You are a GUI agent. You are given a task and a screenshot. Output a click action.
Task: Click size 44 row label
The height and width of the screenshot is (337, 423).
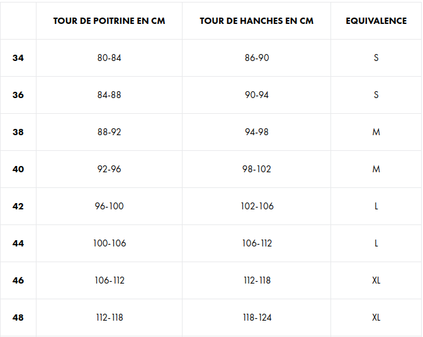[18, 243]
